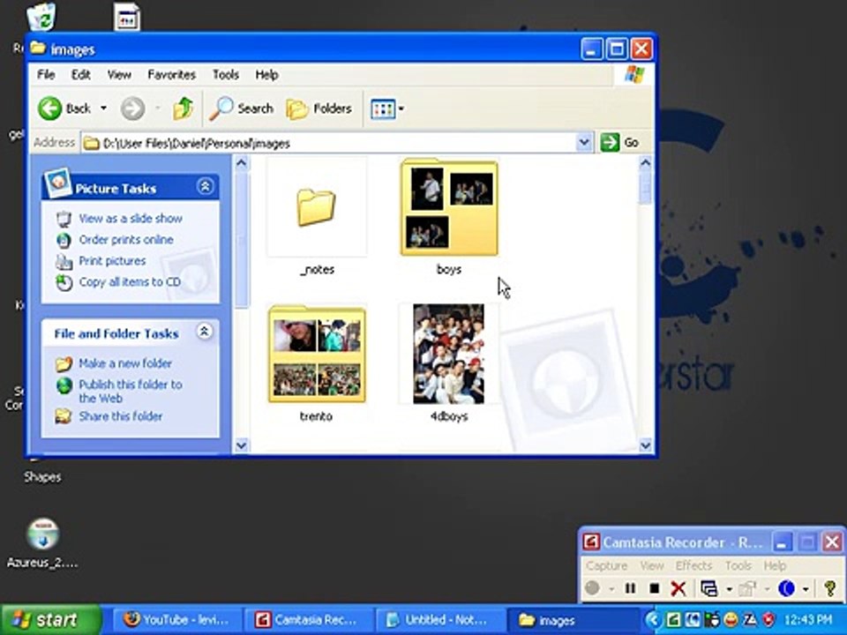The width and height of the screenshot is (847, 635).
Task: Select the _notes folder icon
Action: pyautogui.click(x=317, y=206)
